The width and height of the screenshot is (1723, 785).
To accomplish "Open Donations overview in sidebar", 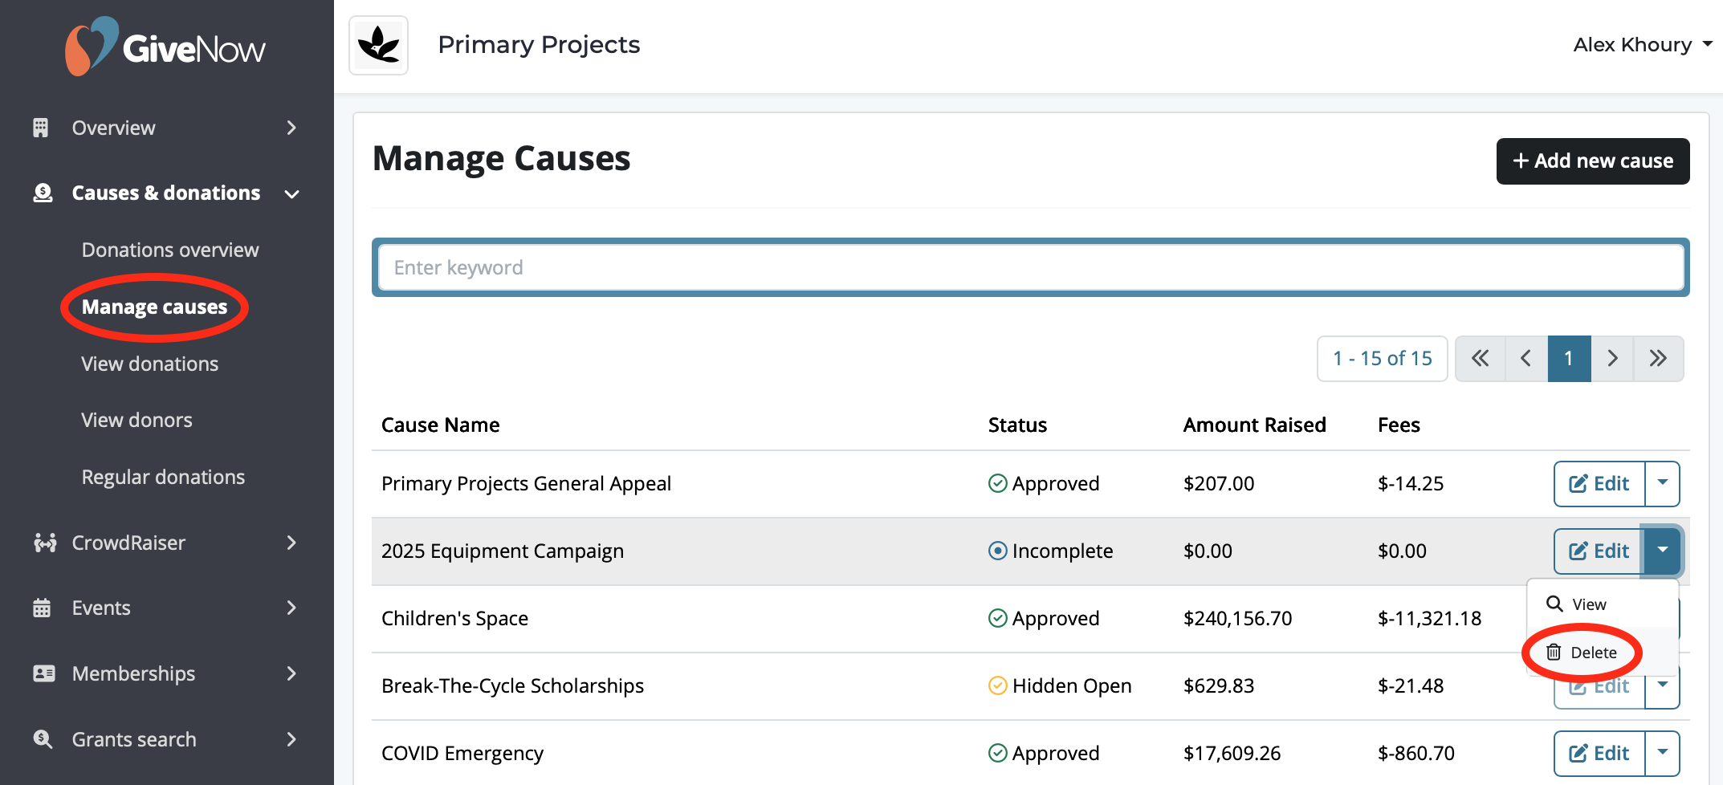I will (x=170, y=250).
